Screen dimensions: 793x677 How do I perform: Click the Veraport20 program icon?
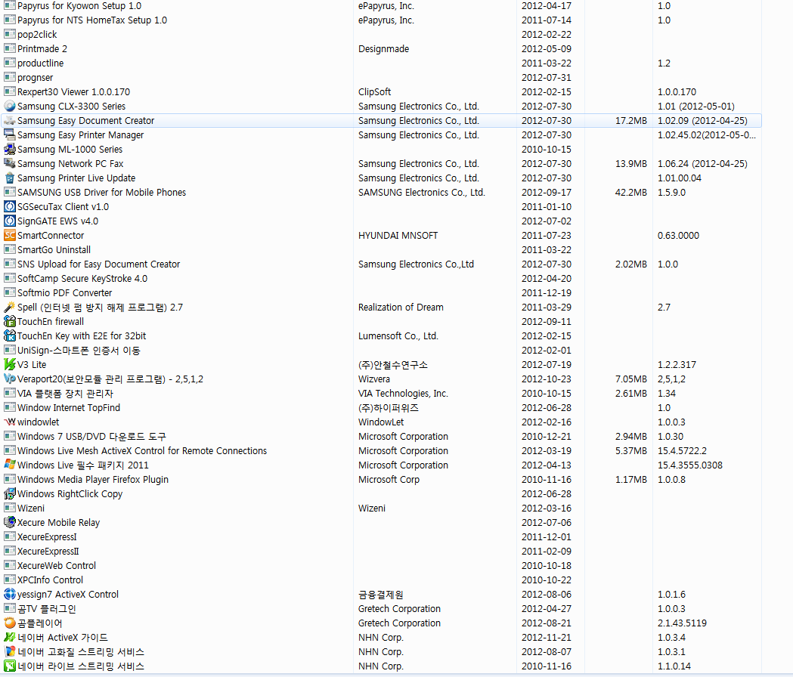[x=10, y=379]
